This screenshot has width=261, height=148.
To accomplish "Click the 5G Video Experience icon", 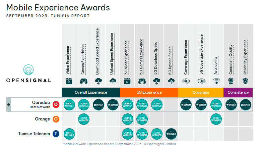I will pos(127,81).
